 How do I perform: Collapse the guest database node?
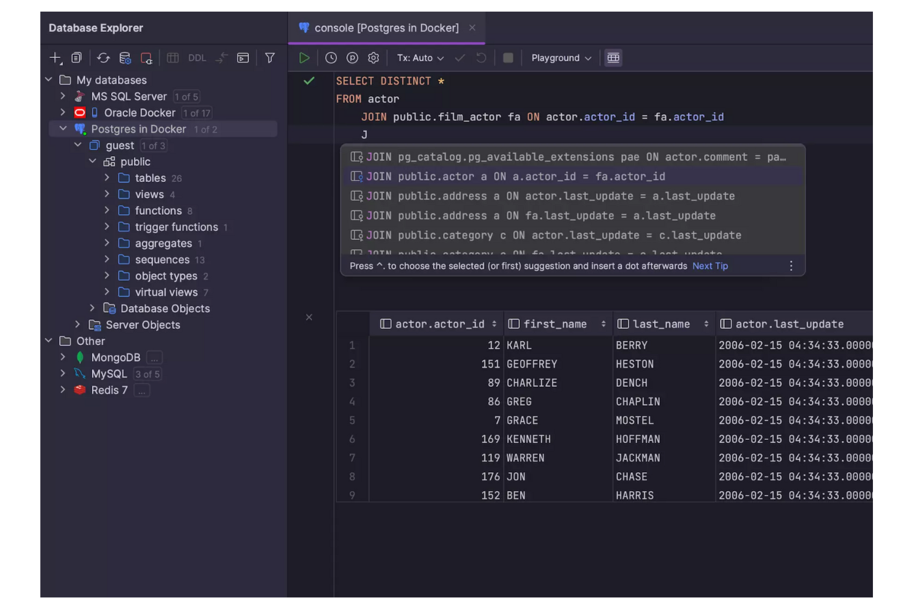78,145
